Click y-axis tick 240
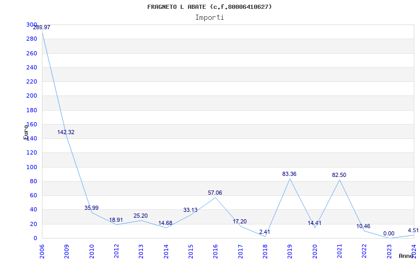 coord(31,67)
